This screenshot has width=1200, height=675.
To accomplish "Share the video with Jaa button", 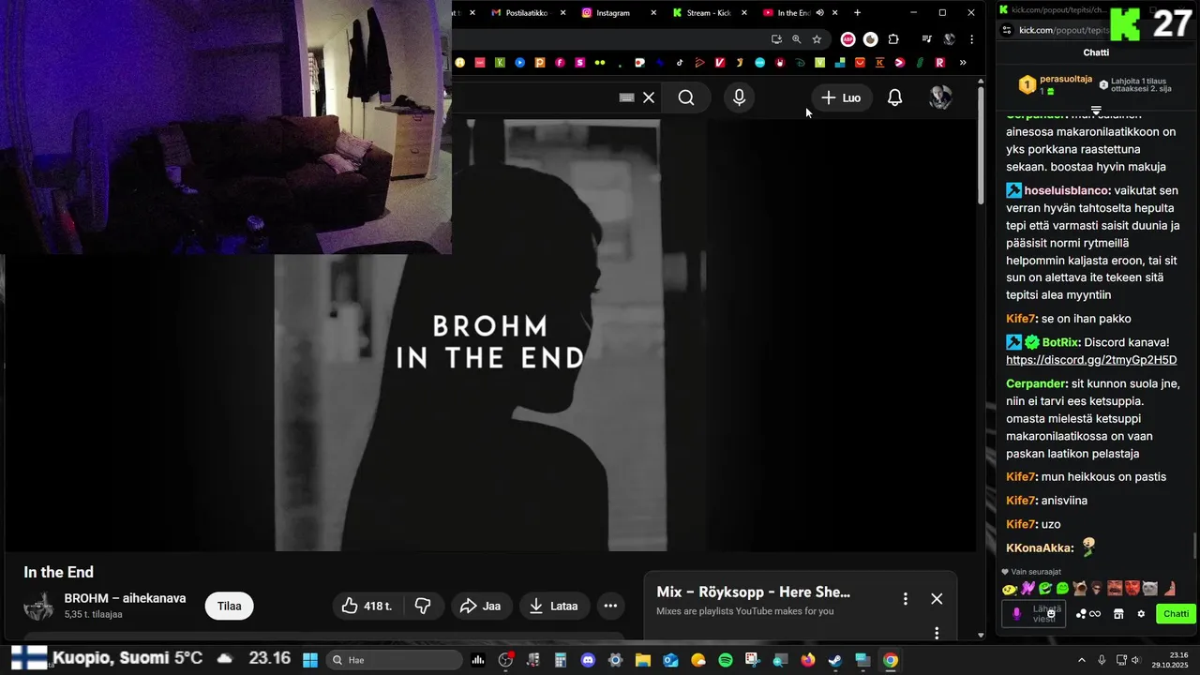I will (x=480, y=606).
